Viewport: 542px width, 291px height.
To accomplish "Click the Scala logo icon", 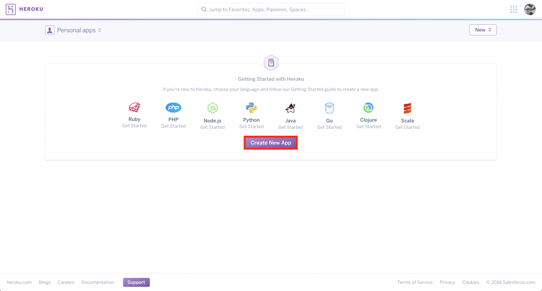I will coord(408,108).
